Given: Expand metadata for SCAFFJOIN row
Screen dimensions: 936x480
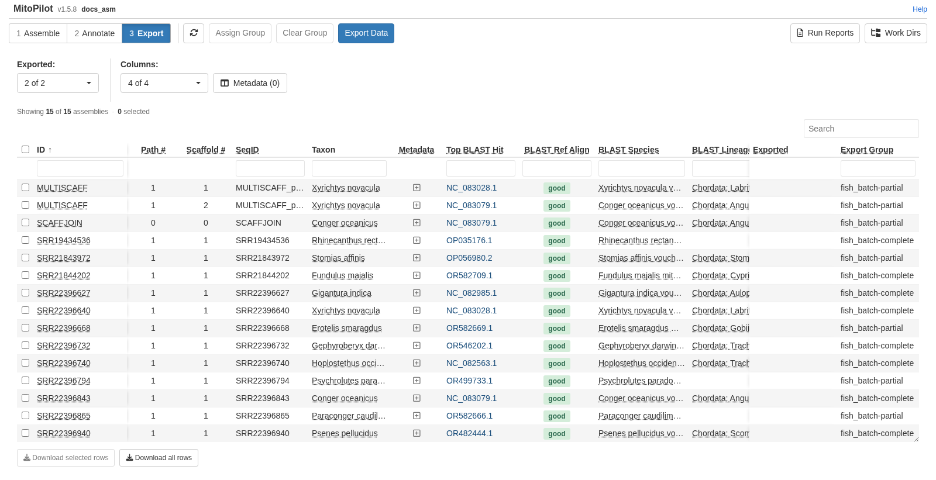Looking at the screenshot, I should tap(417, 223).
